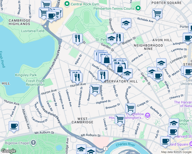Click the Berkeley St label

(156, 111)
